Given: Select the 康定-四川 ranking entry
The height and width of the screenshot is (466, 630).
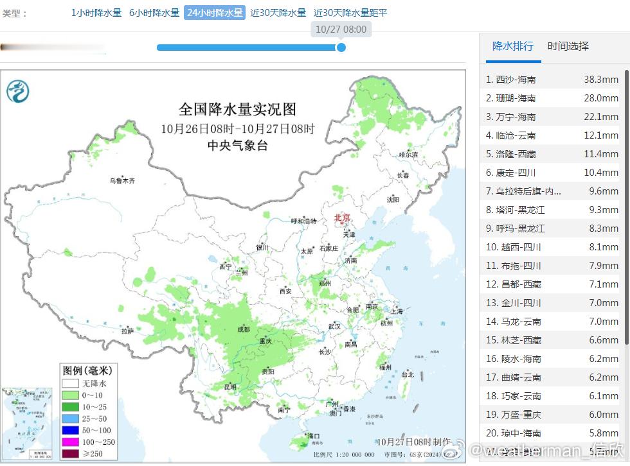Looking at the screenshot, I should click(550, 173).
